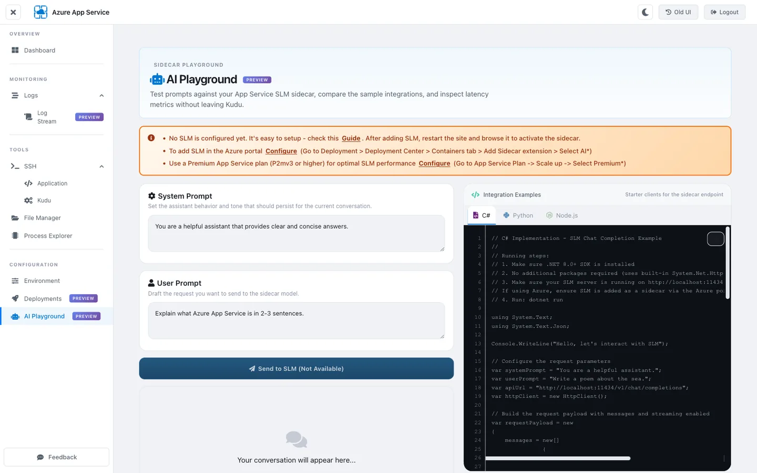
Task: Click into the System Prompt text area
Action: (x=296, y=233)
